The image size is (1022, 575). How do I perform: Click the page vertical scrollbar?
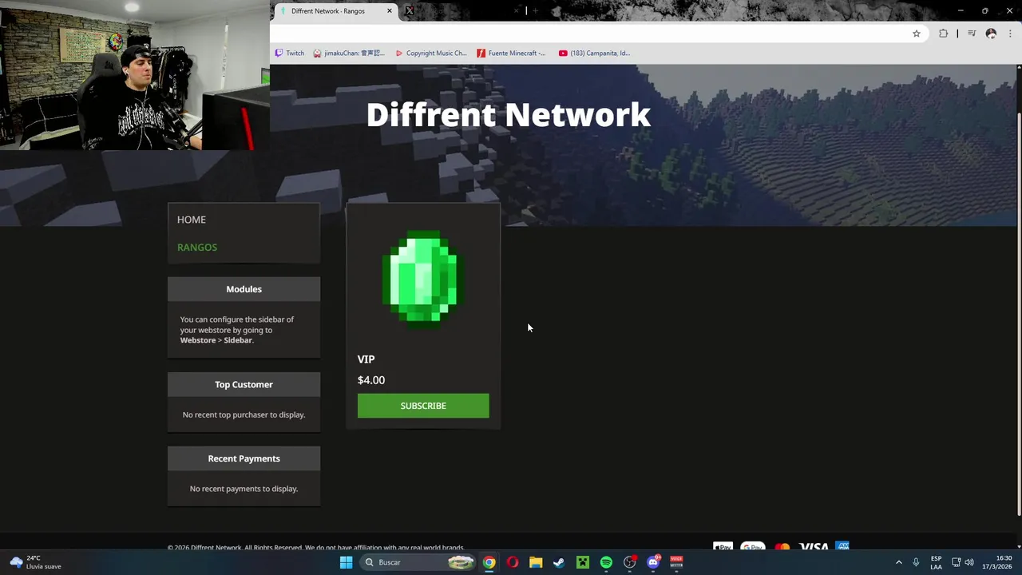pyautogui.click(x=1018, y=315)
